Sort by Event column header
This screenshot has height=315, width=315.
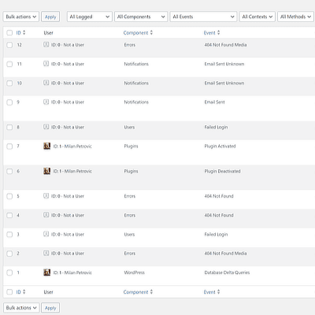coord(209,32)
